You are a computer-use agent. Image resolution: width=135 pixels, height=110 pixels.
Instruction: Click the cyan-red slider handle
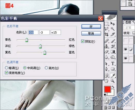click(x=27, y=40)
